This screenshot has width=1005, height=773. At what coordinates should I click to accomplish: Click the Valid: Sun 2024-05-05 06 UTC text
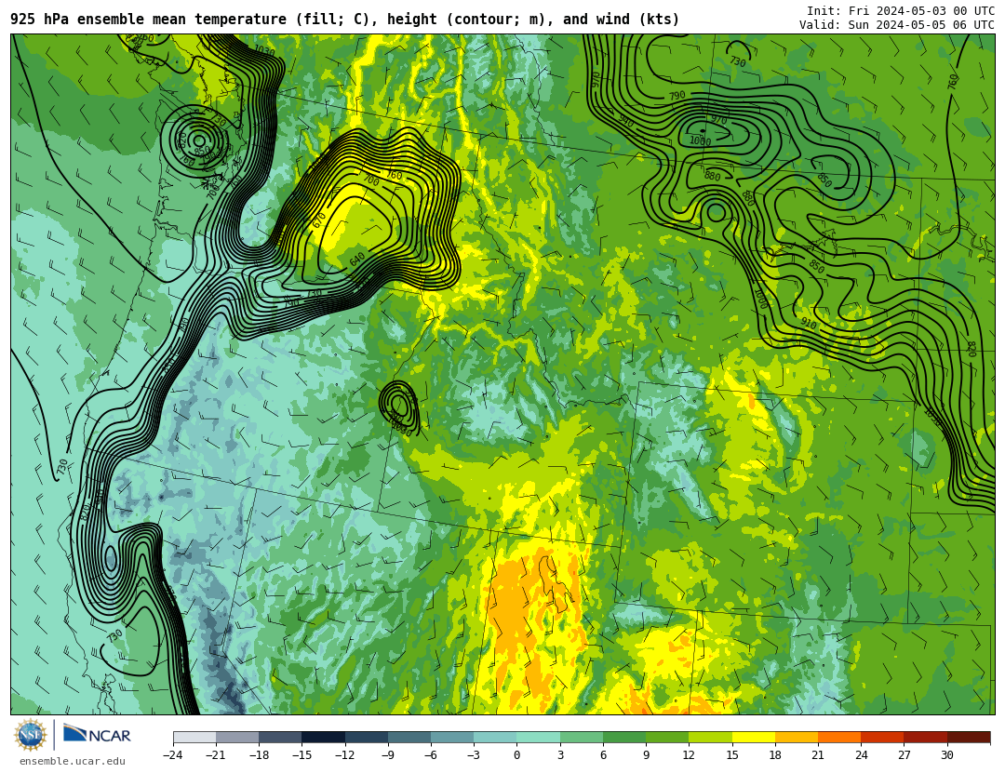coord(897,25)
